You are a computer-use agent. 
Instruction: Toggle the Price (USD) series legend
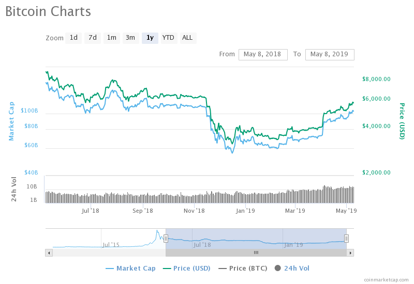click(x=186, y=269)
